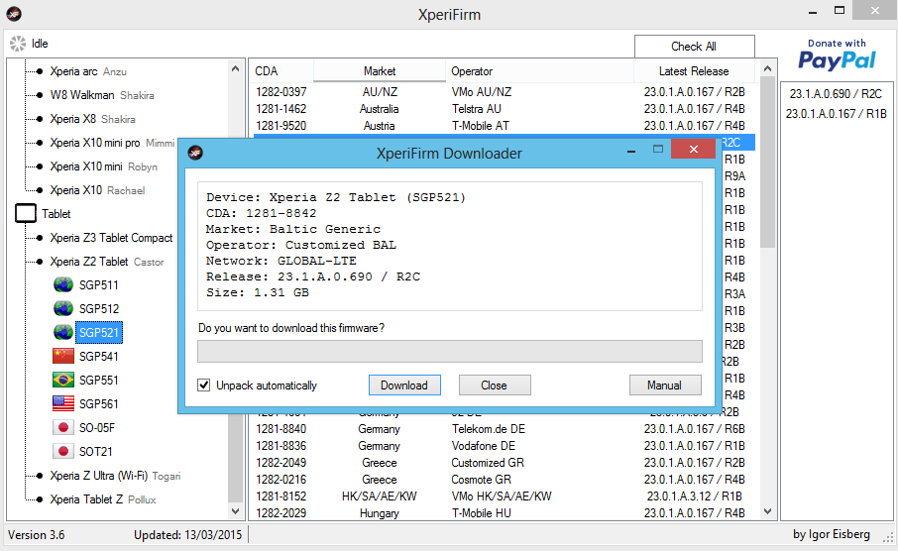Screen dimensions: 898x551
Task: Select the SGP561 model entry
Action: pos(98,403)
